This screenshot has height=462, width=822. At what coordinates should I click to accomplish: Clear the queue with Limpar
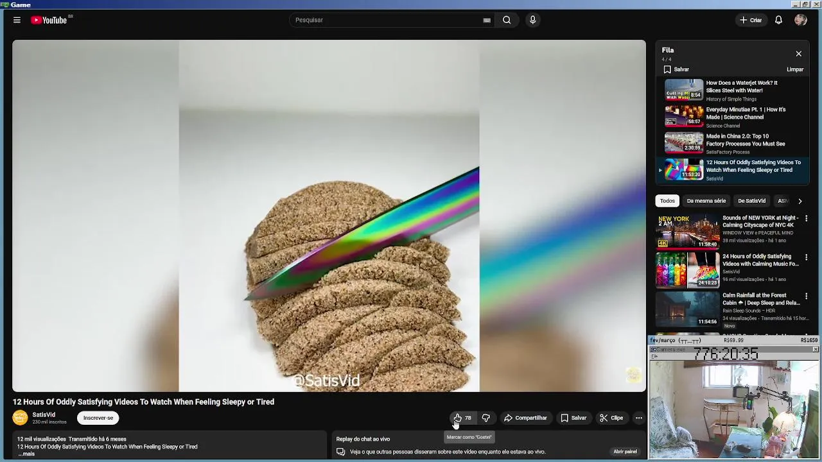(x=795, y=69)
